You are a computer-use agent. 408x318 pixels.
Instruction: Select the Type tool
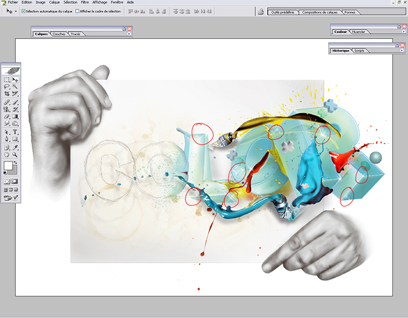(x=15, y=132)
